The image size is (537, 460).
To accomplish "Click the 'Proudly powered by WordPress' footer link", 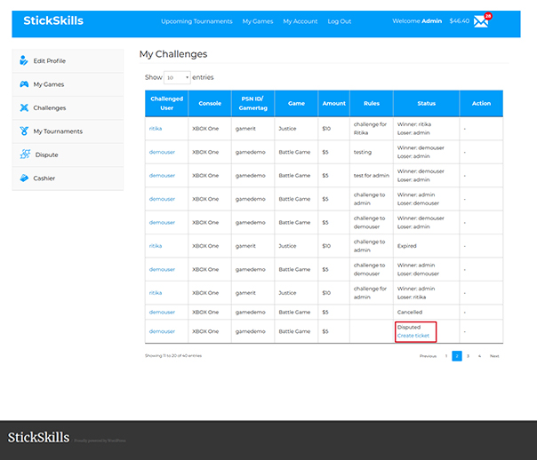I will coord(100,440).
